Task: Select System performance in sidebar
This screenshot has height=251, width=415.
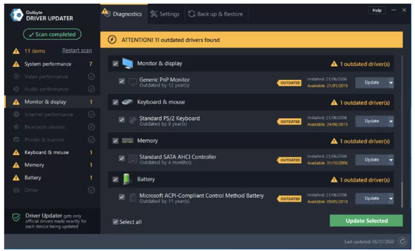Action: [x=52, y=64]
